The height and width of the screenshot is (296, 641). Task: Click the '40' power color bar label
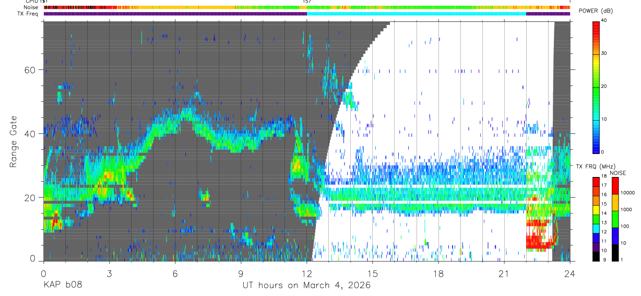tap(604, 21)
